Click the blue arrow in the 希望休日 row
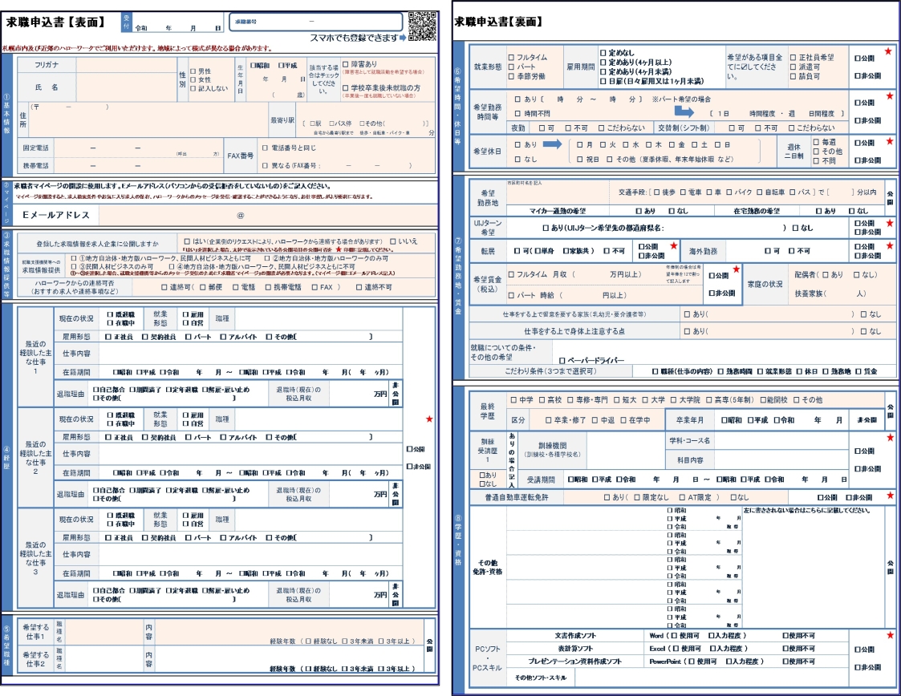This screenshot has width=901, height=696. (x=554, y=145)
